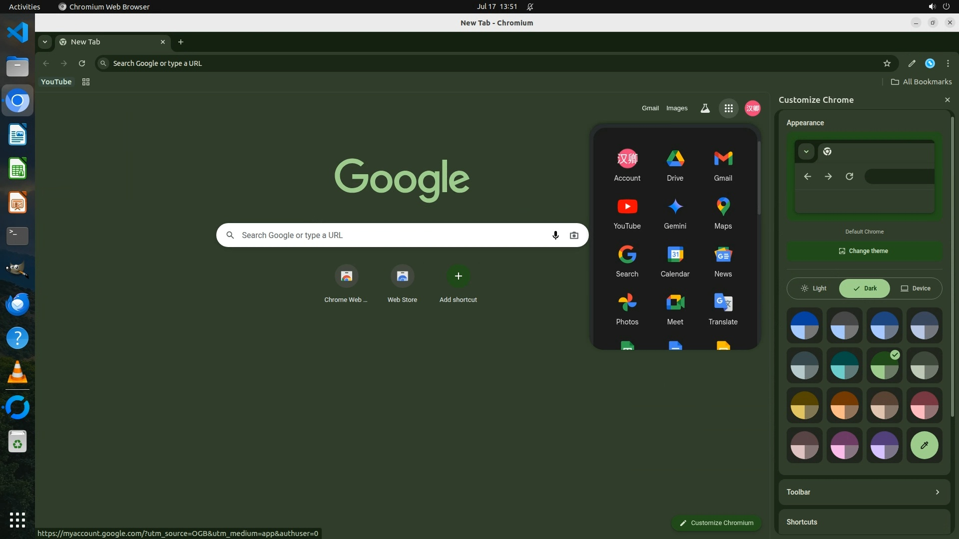This screenshot has height=539, width=959.
Task: Bookmark this tab star icon
Action: [x=887, y=63]
